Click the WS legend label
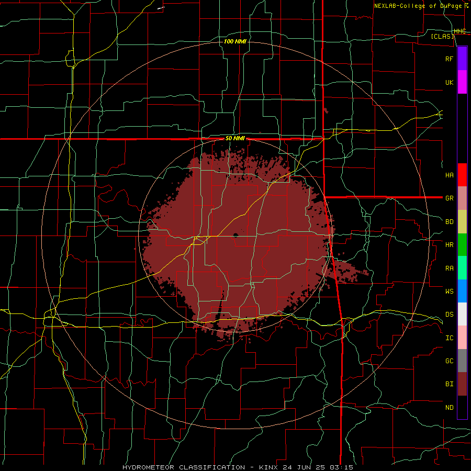Image resolution: width=471 pixels, height=471 pixels. click(x=449, y=291)
